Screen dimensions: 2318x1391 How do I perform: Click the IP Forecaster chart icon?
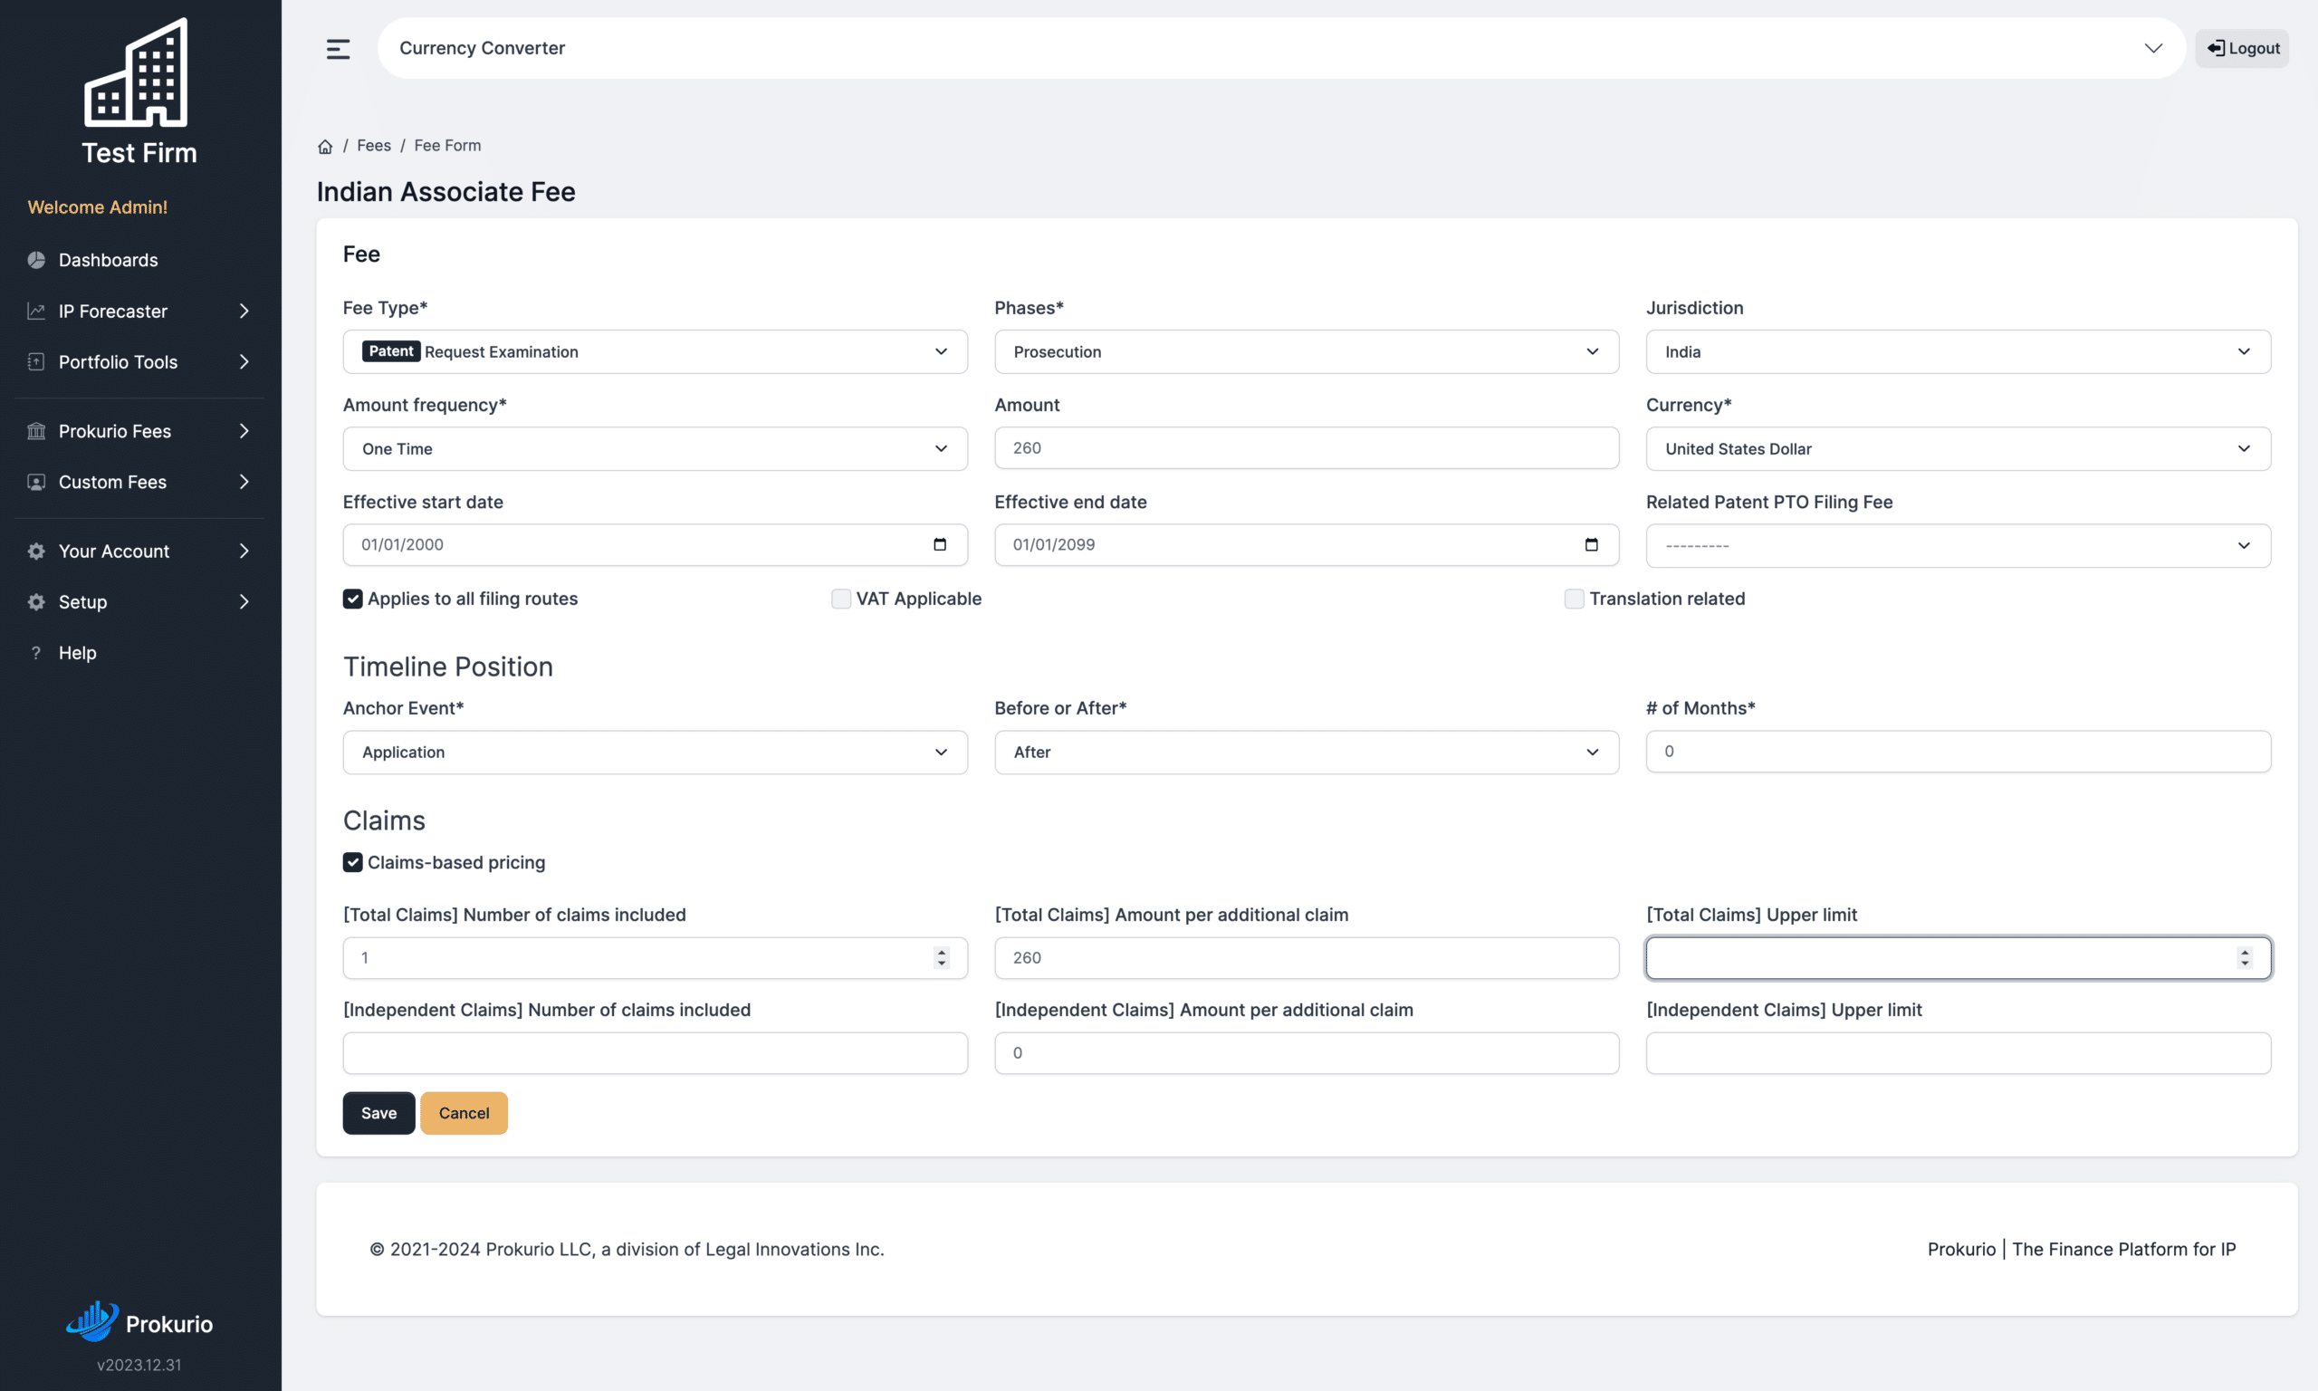pyautogui.click(x=36, y=311)
